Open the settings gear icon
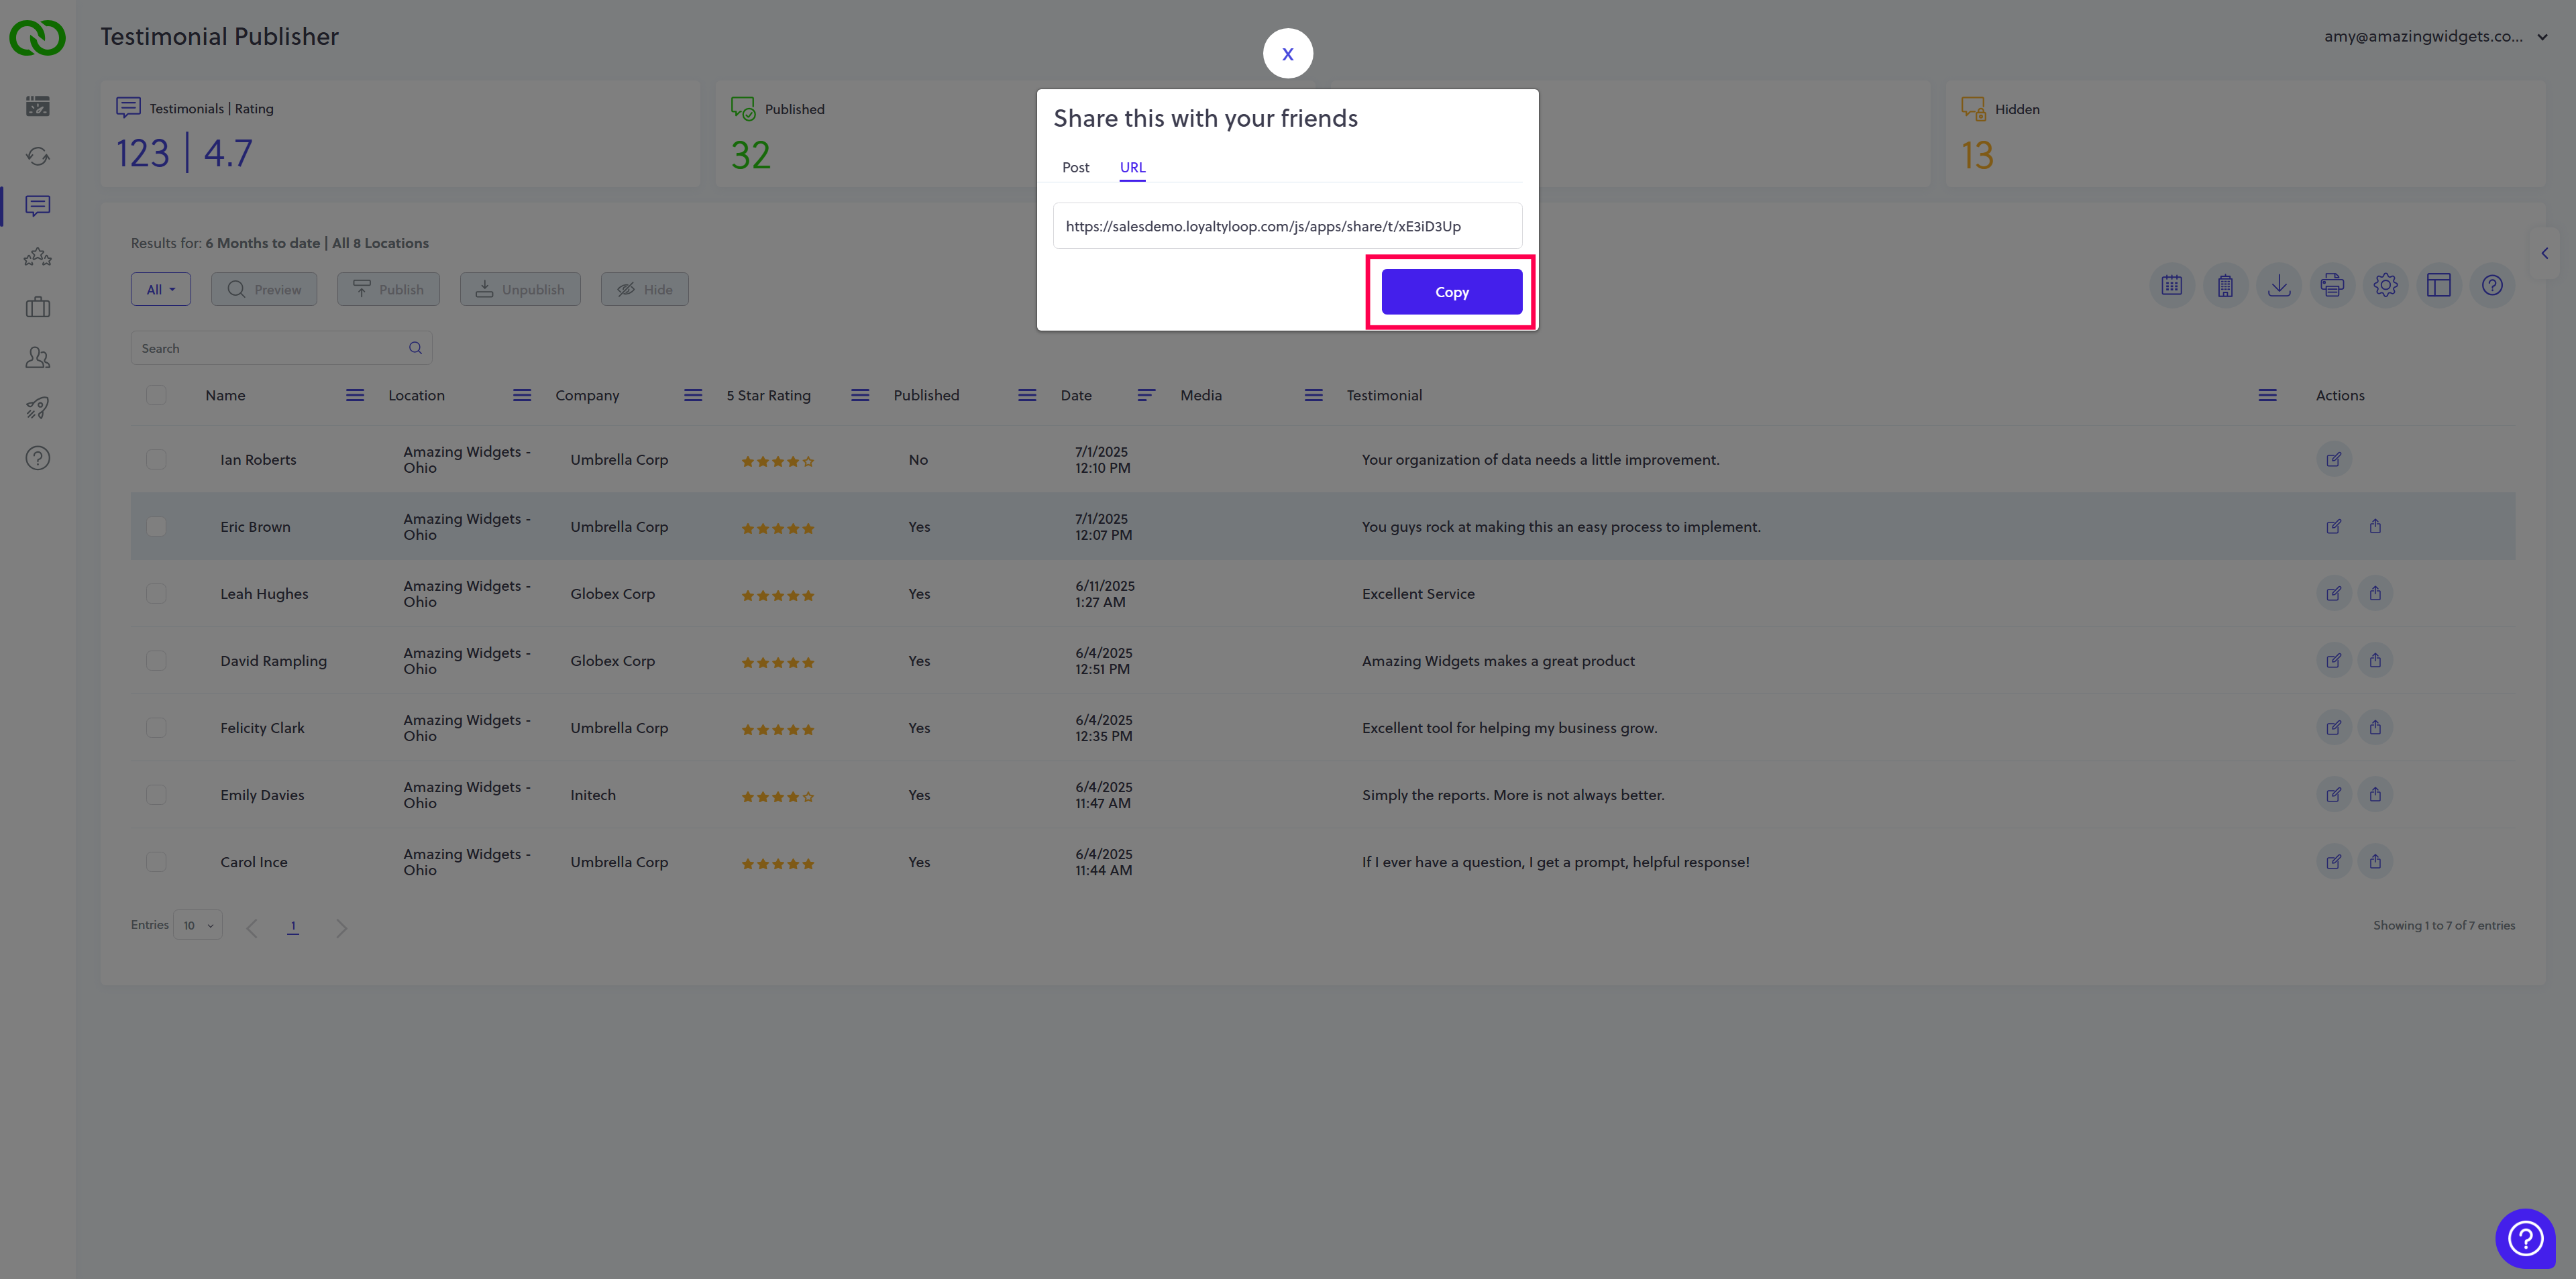 click(2385, 286)
